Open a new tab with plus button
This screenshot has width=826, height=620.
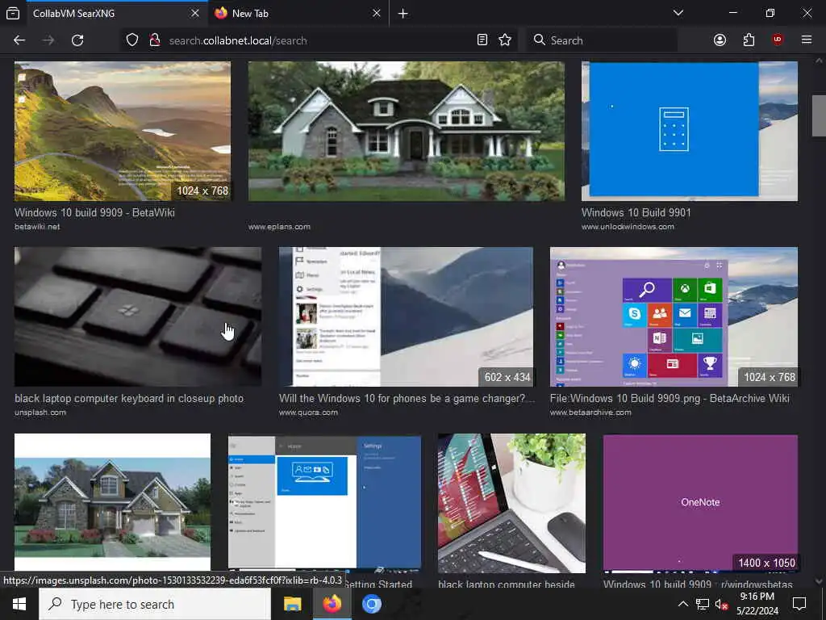pos(403,14)
